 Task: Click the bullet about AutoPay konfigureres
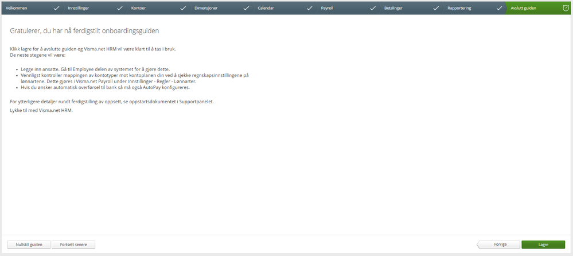tap(105, 88)
